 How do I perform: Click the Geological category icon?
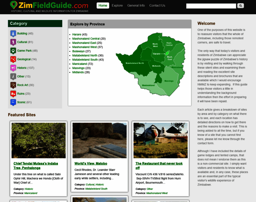click(x=13, y=59)
